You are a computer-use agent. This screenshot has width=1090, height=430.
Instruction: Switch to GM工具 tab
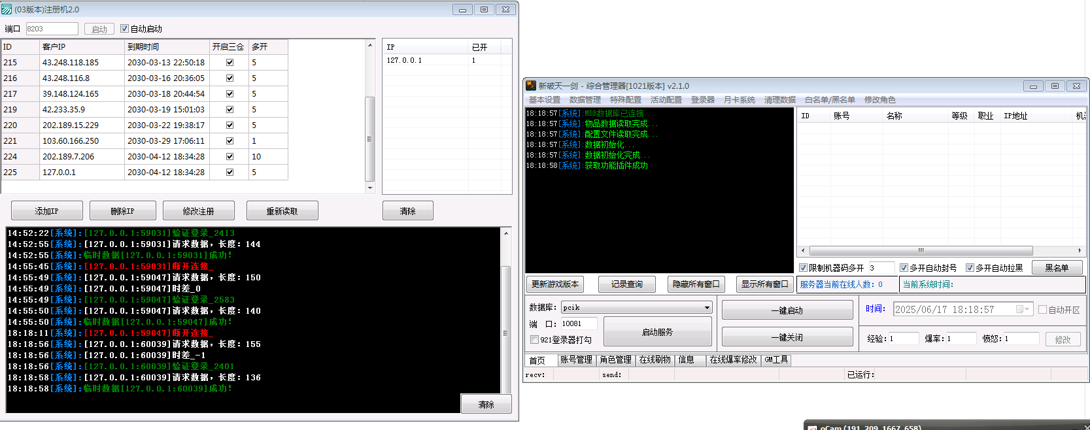(776, 360)
